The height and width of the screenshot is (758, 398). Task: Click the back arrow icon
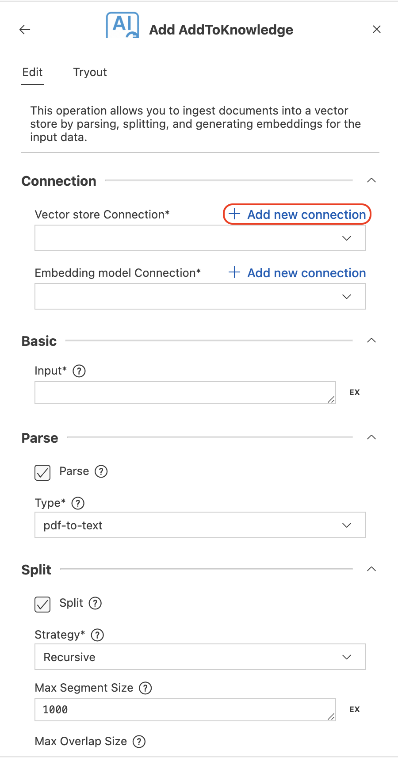point(25,30)
